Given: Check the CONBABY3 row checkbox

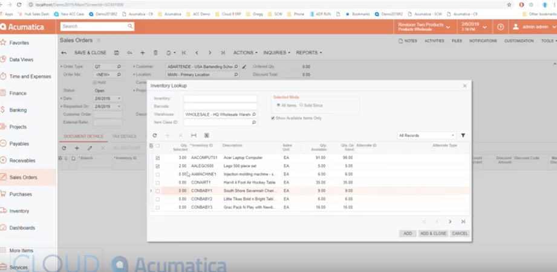Looking at the screenshot, I should (x=158, y=207).
